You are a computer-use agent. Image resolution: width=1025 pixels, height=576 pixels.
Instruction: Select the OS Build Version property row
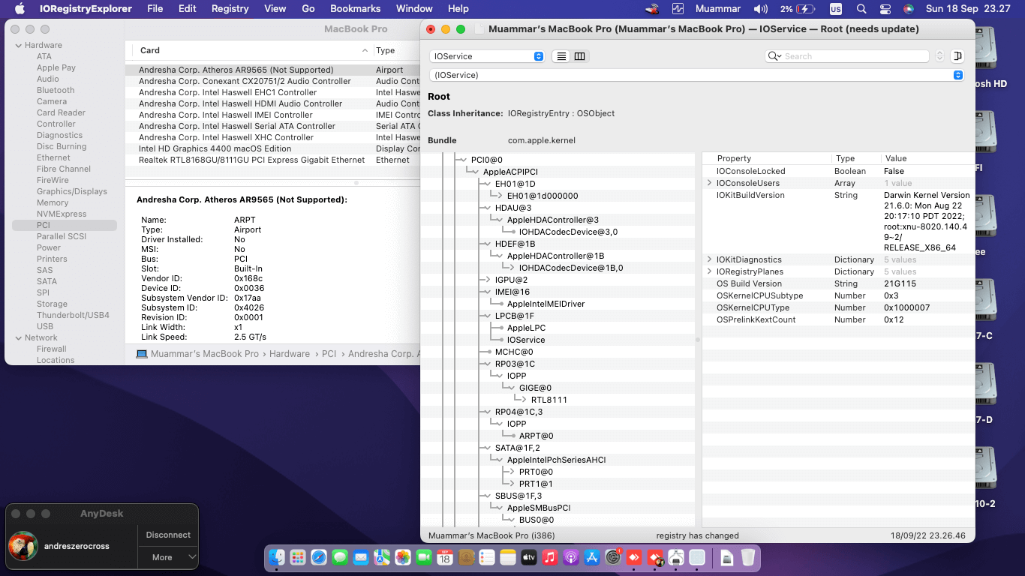(x=838, y=283)
